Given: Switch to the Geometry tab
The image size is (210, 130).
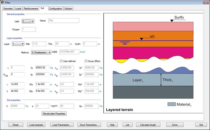Looking at the screenshot, I should tap(8, 8).
